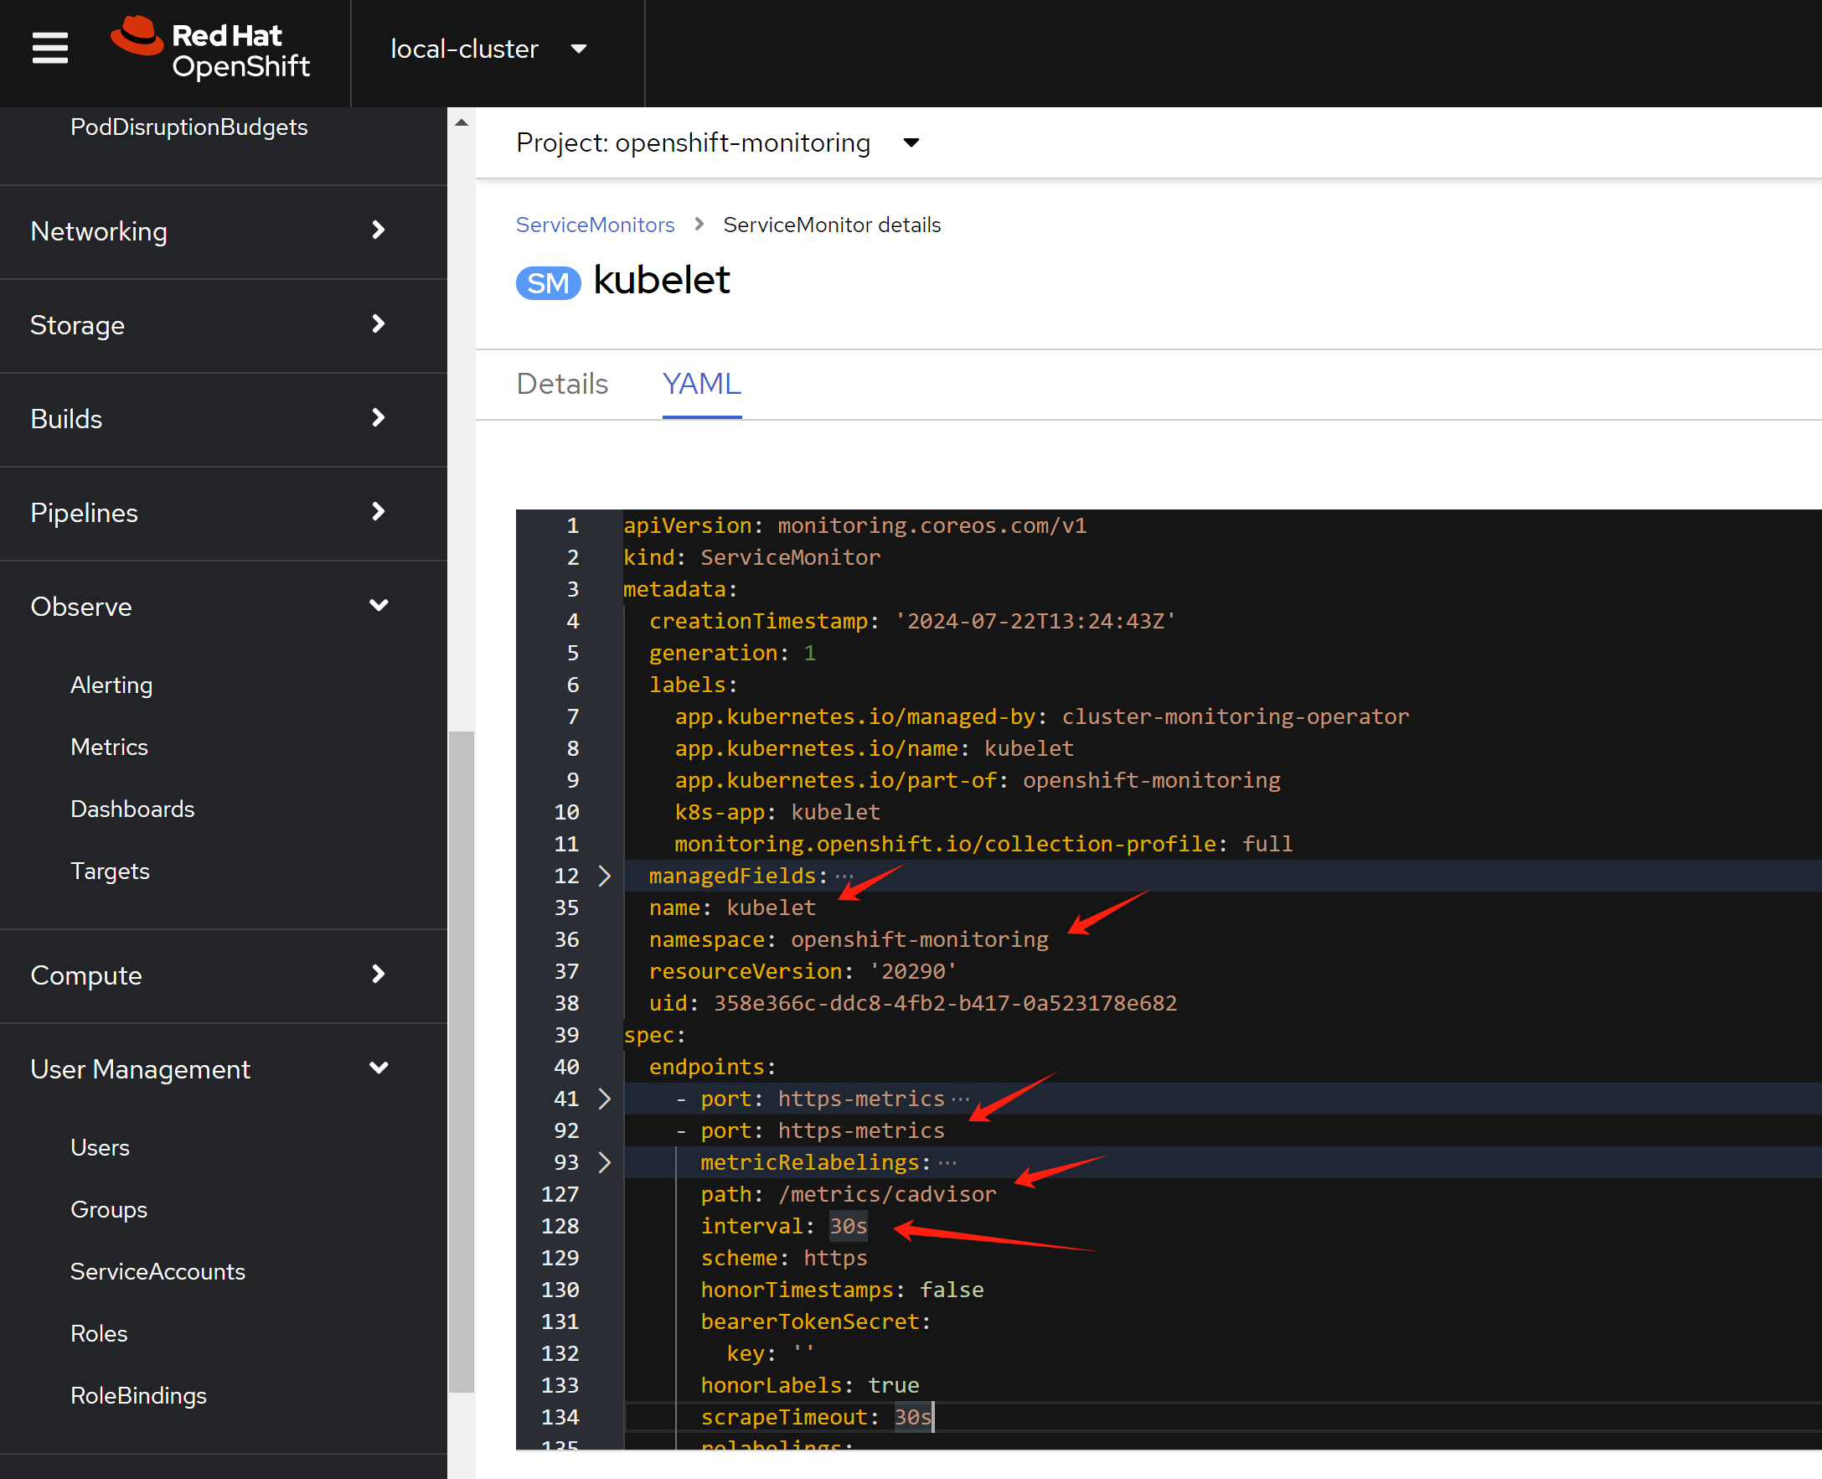Viewport: 1822px width, 1479px height.
Task: Click the Red Hat OpenShift logo
Action: pos(210,49)
